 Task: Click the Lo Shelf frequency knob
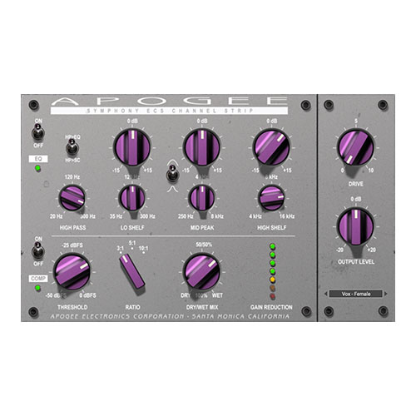coord(132,198)
